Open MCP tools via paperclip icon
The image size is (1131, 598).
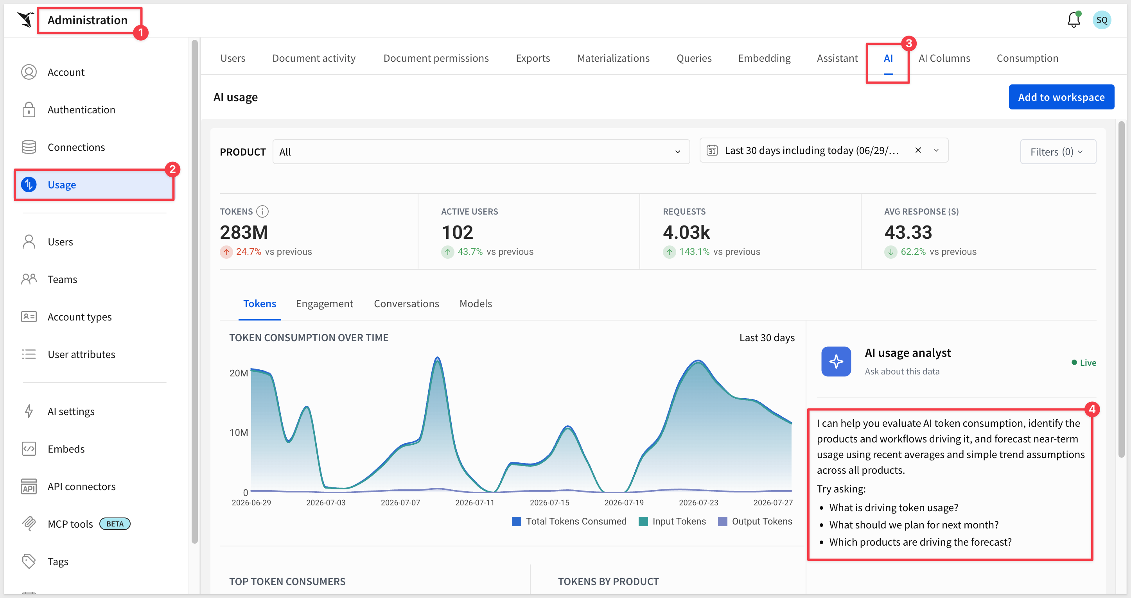pyautogui.click(x=29, y=523)
